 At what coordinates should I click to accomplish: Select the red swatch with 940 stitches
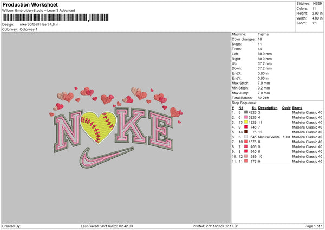point(246,151)
